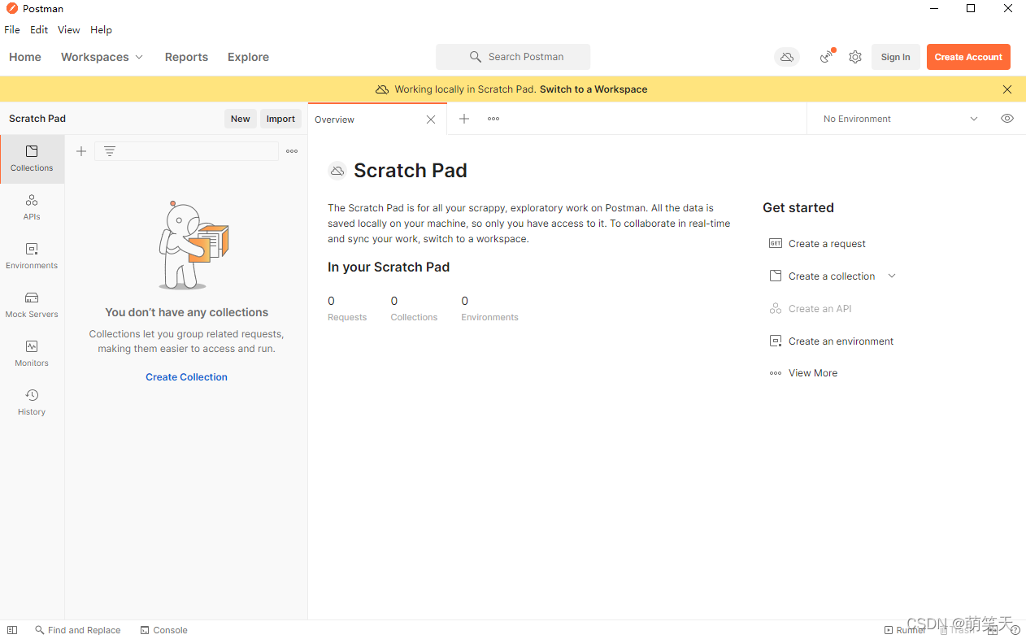Open the APIs sidebar tab
The image size is (1026, 639).
click(32, 207)
